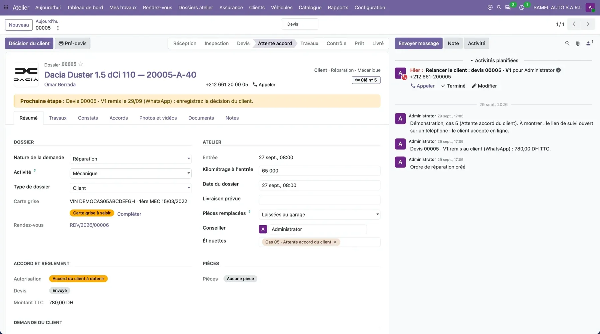
Task: Go to next record arrow
Action: click(x=588, y=24)
